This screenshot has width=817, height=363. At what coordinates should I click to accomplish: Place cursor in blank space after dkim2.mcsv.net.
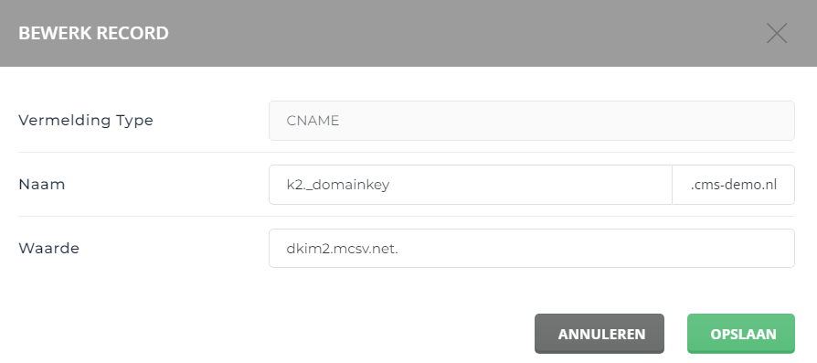coord(594,249)
